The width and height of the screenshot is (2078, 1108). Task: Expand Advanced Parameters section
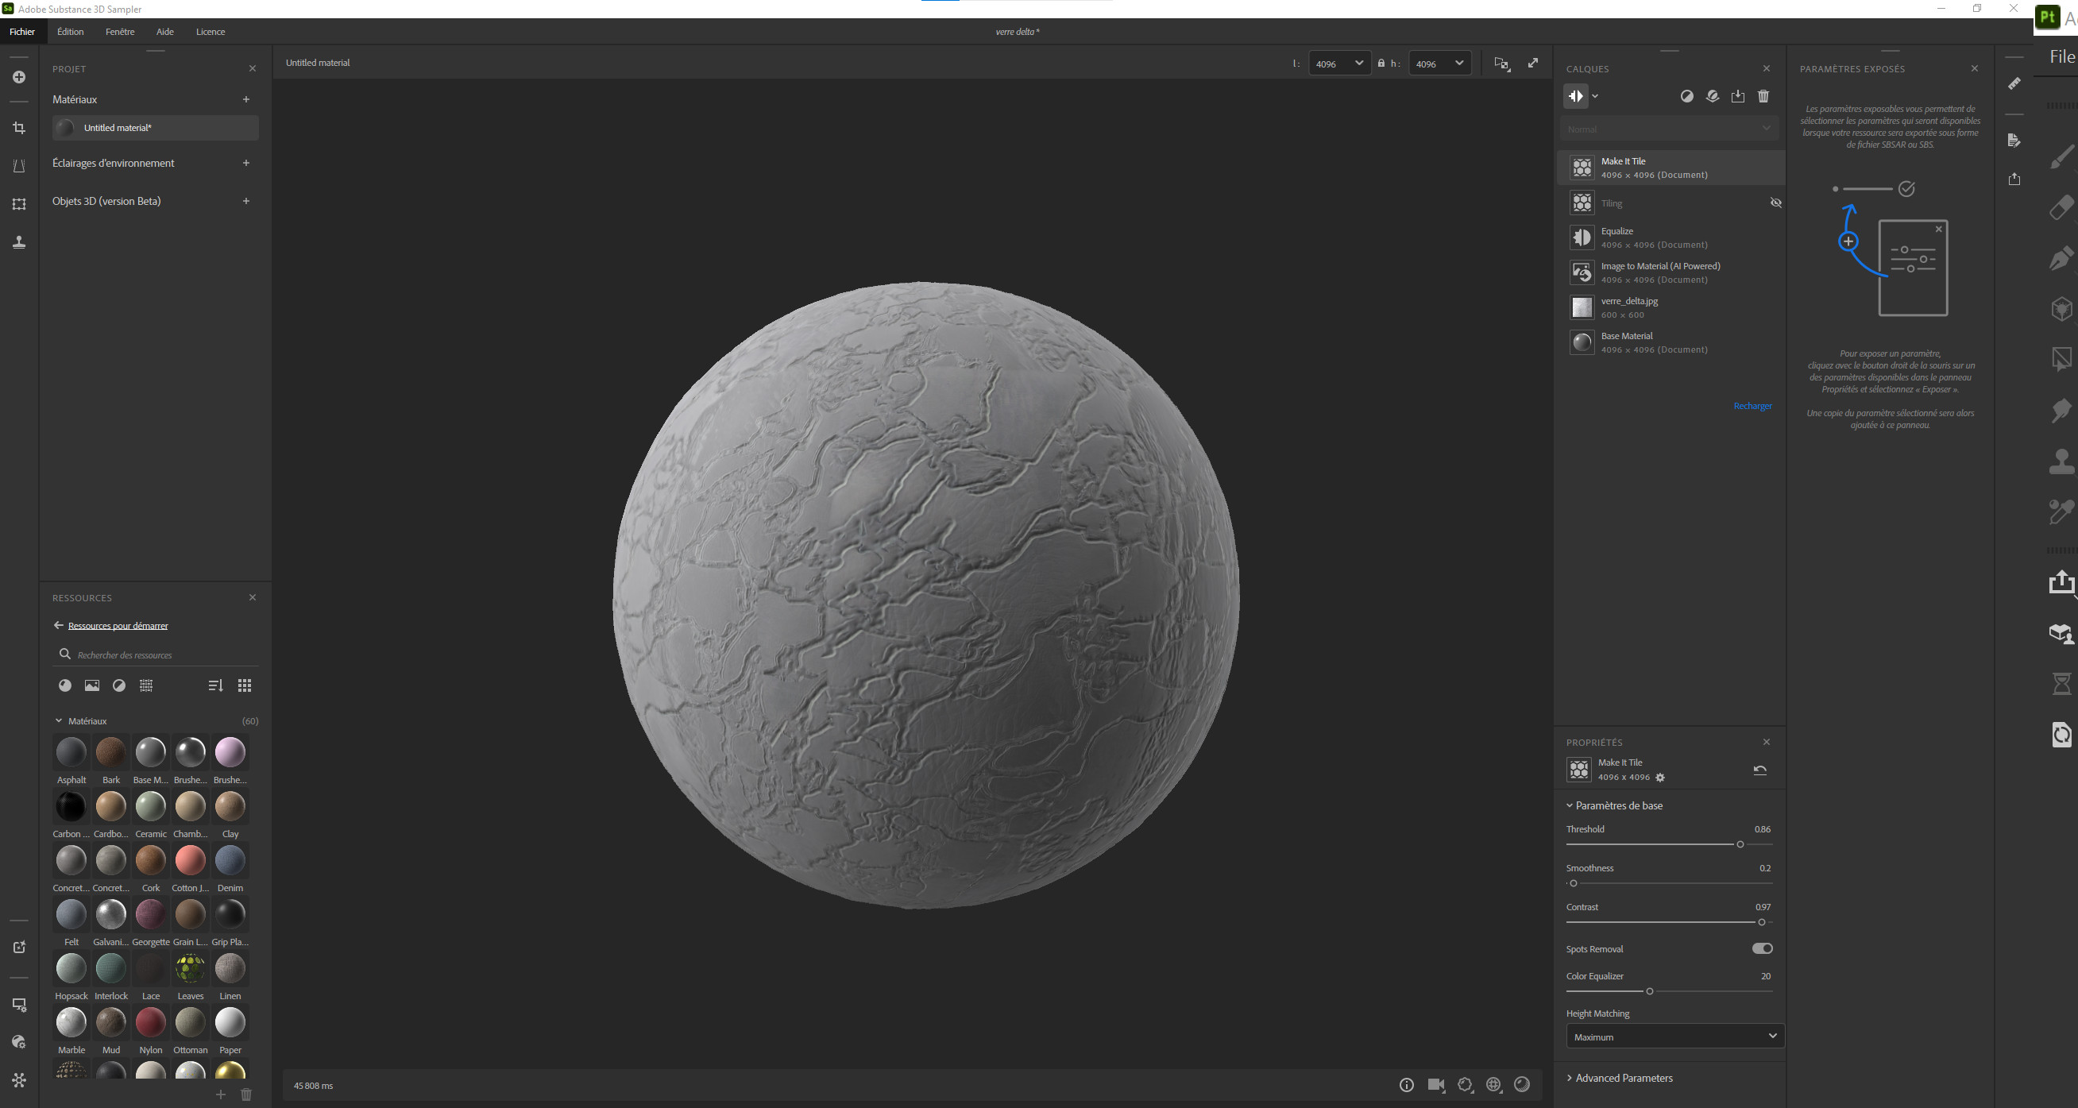click(x=1623, y=1077)
